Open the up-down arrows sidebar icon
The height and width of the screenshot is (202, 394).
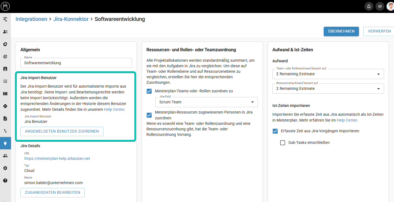coord(5,131)
